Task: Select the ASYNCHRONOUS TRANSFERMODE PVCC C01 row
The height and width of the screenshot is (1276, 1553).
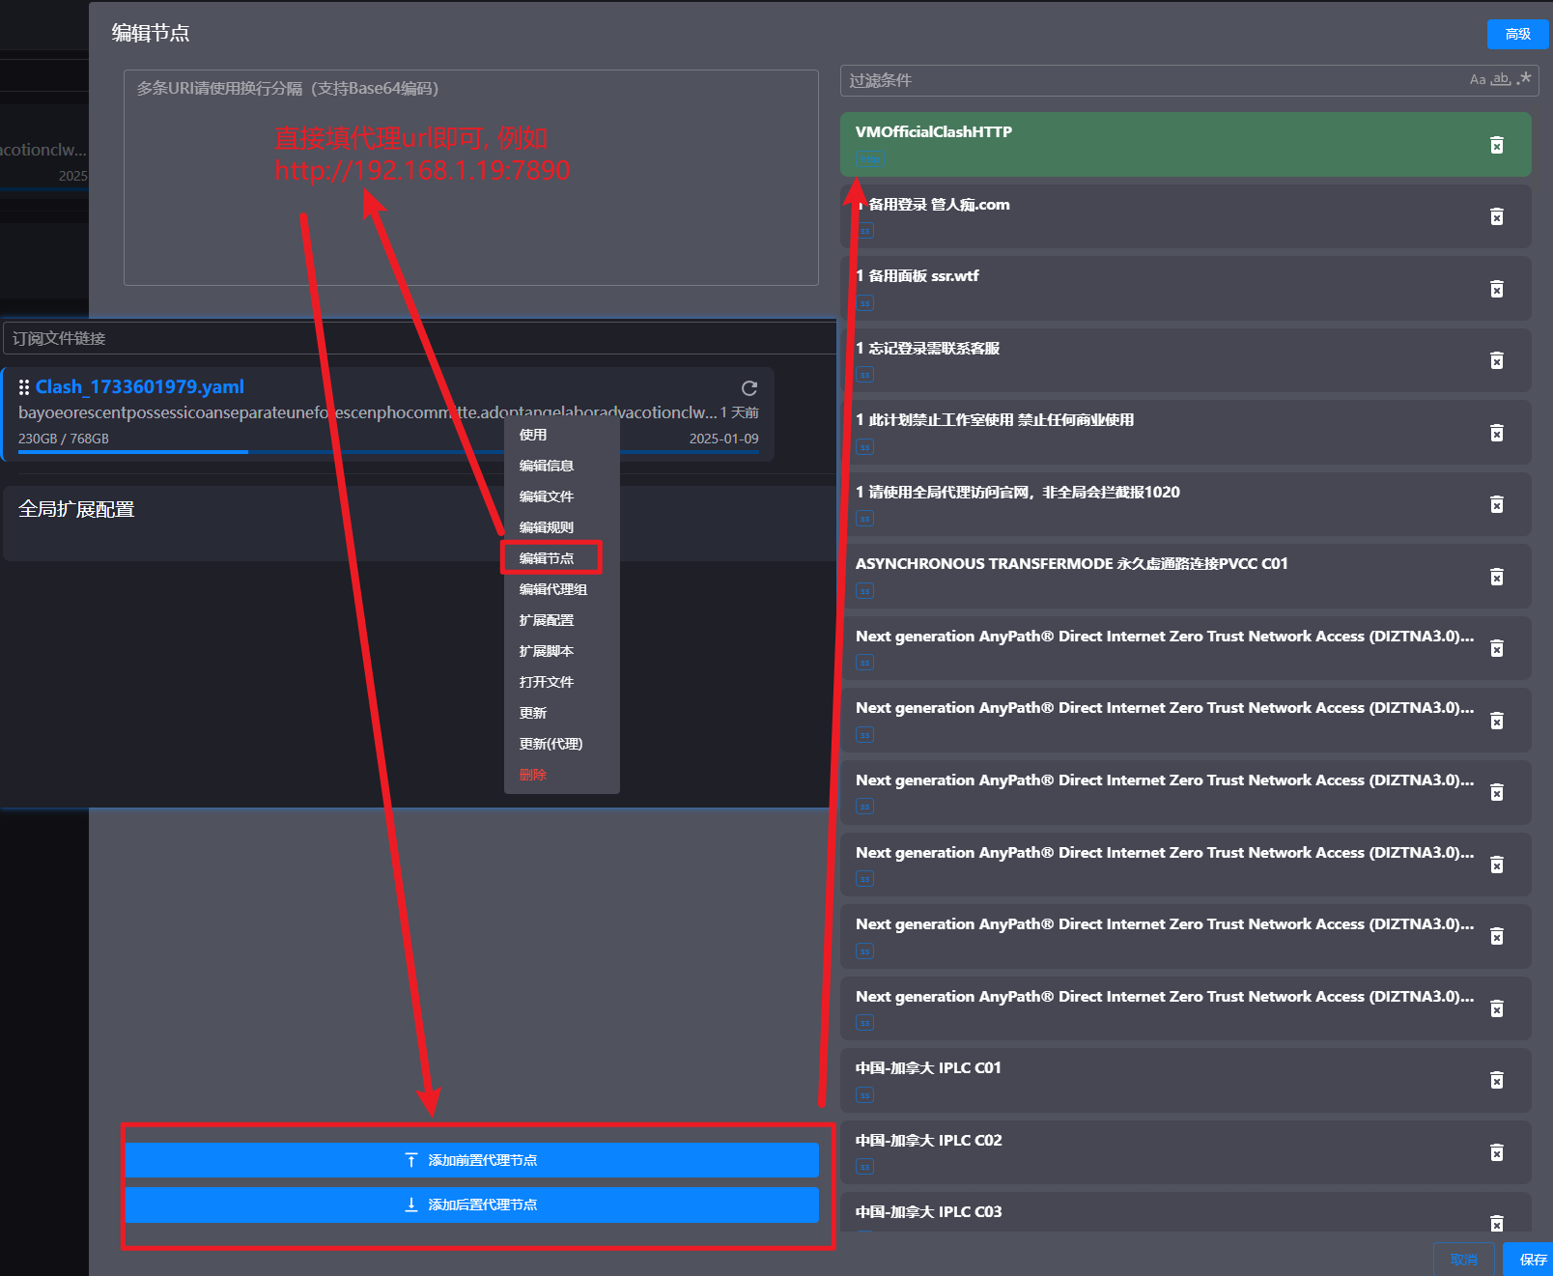Action: tap(1186, 577)
